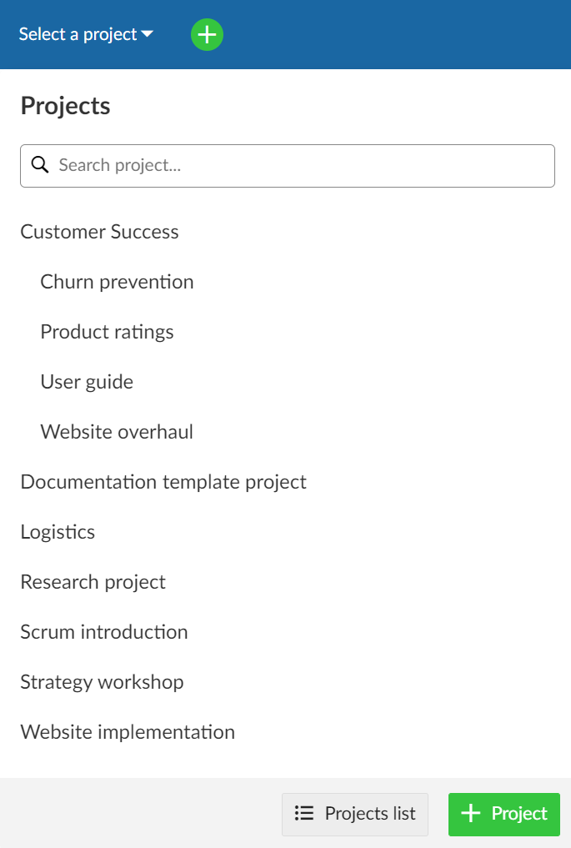571x848 pixels.
Task: Open the Research project entry
Action: [93, 582]
